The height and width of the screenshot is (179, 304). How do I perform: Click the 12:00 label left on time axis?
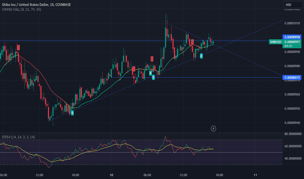pyautogui.click(x=39, y=175)
